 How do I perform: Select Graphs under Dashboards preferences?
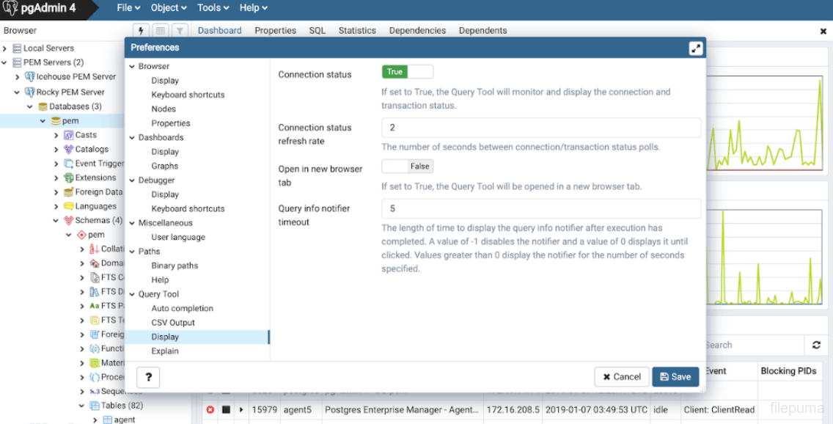(x=165, y=166)
